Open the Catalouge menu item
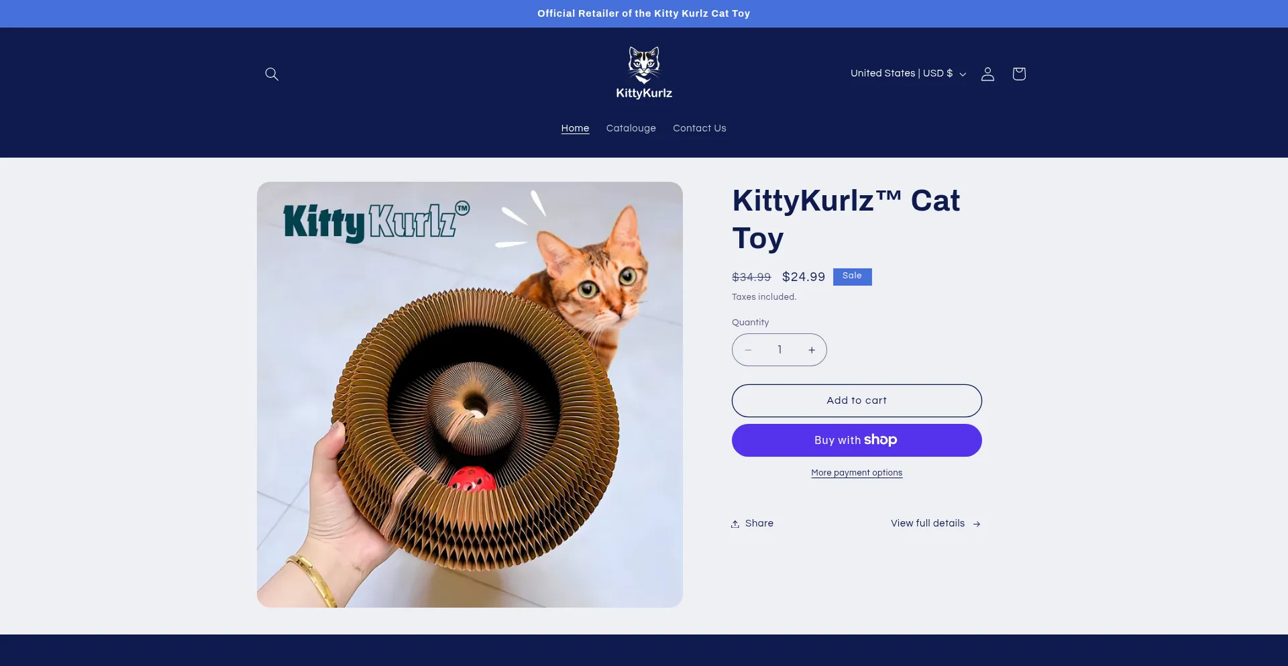Image resolution: width=1288 pixels, height=666 pixels. pyautogui.click(x=631, y=128)
